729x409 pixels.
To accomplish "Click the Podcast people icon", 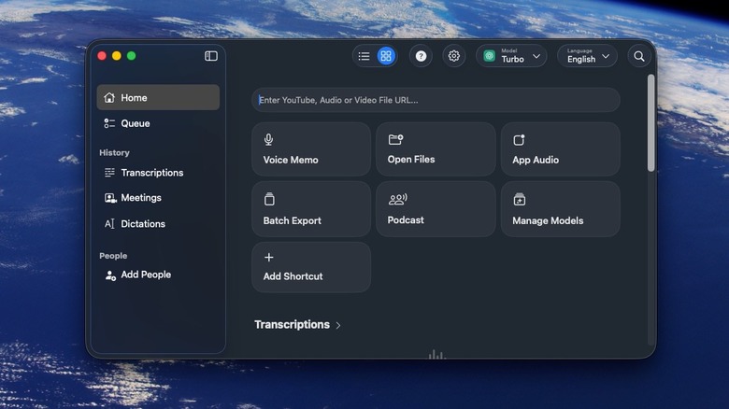I will [x=397, y=200].
